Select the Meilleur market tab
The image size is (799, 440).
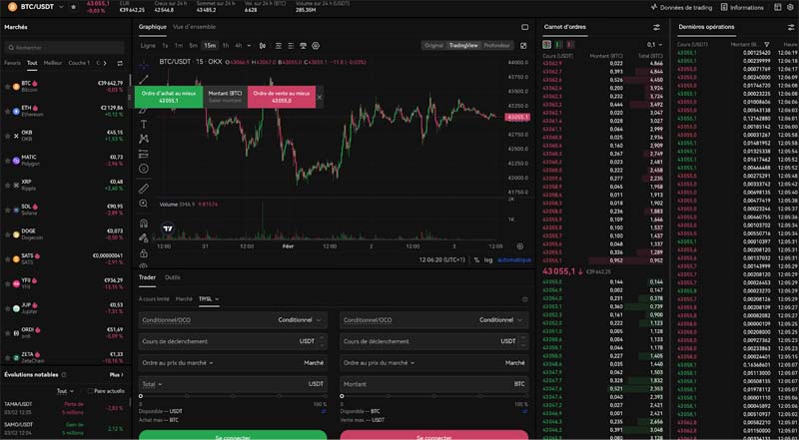tap(53, 63)
